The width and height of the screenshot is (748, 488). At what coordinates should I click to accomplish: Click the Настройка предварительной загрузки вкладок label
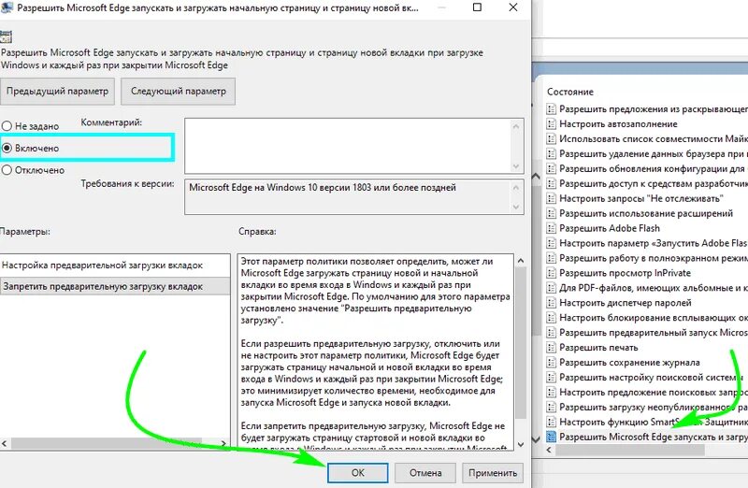click(x=103, y=266)
